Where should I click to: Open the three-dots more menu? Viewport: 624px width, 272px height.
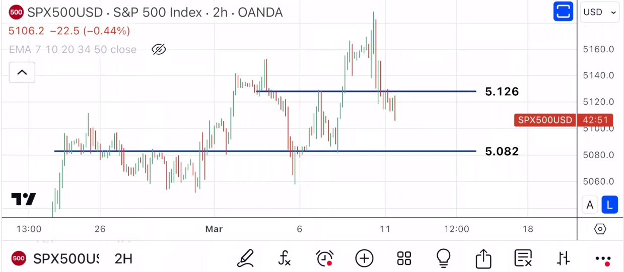pyautogui.click(x=602, y=259)
